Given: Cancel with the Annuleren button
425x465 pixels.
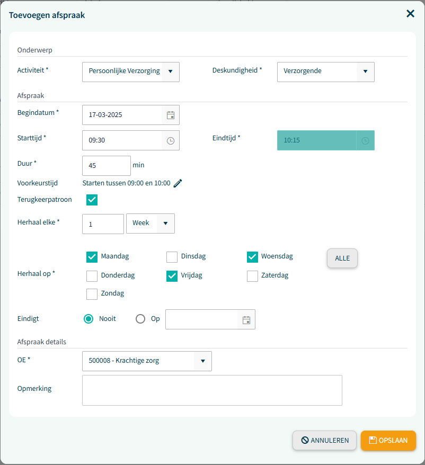Looking at the screenshot, I should click(324, 441).
